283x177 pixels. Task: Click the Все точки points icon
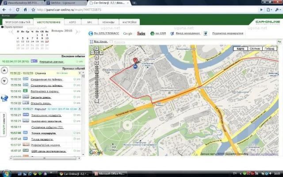click(92, 42)
